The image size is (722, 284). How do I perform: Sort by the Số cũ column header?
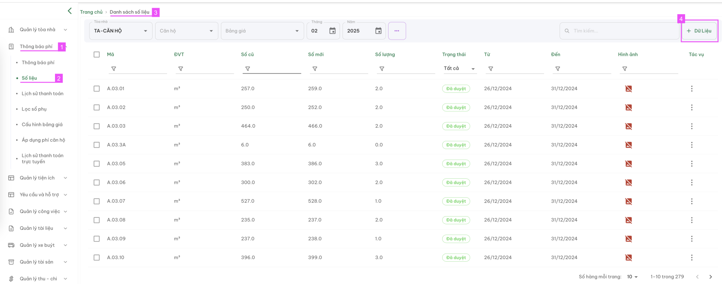[247, 55]
